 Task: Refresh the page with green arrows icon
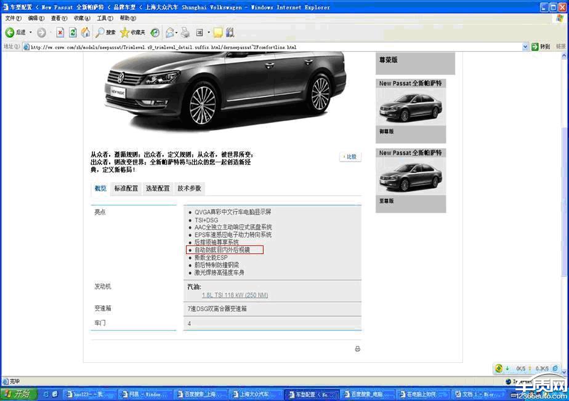(73, 33)
